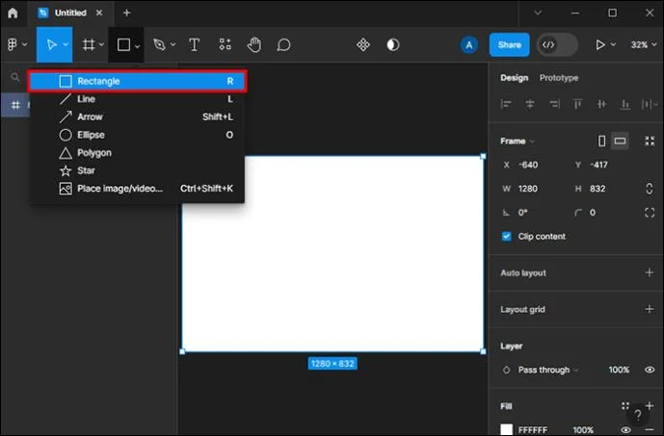Click the Share button
664x436 pixels.
(x=510, y=45)
